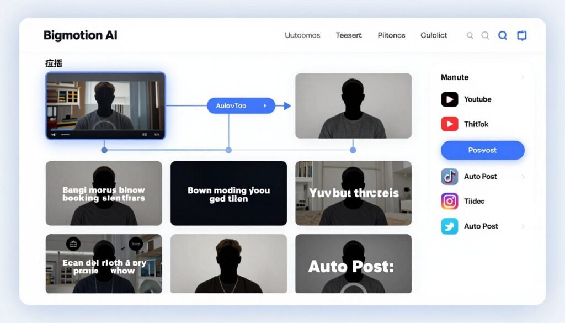Click blue arrowhead pointing to output preview
565x323 pixels.
pos(287,106)
